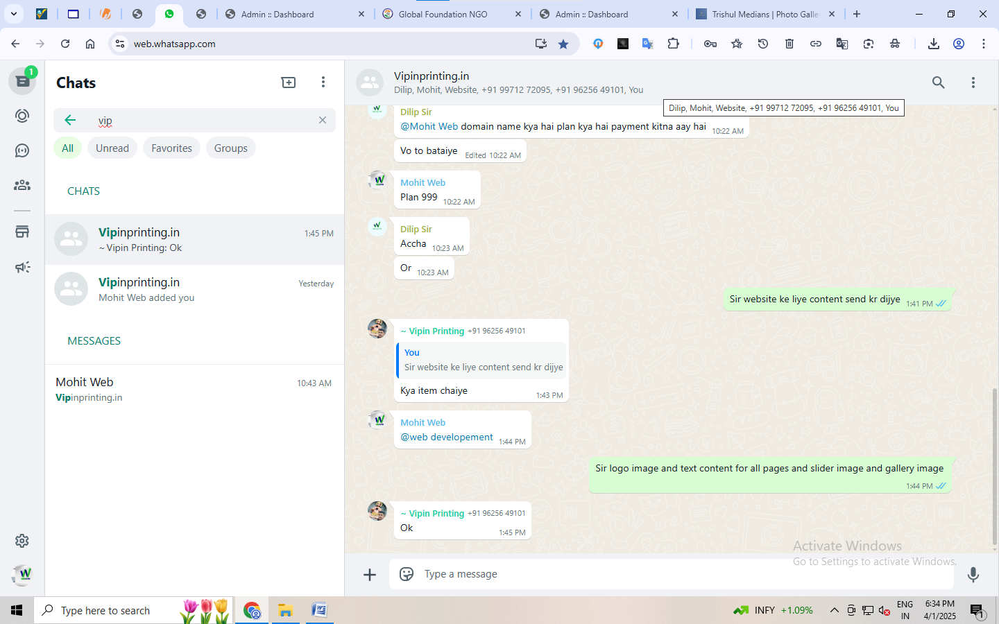Close the Global Foundation NGO tab
Screen dimensions: 999x624
click(518, 14)
